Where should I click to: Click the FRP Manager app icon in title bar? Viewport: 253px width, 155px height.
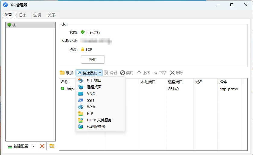tap(5, 5)
